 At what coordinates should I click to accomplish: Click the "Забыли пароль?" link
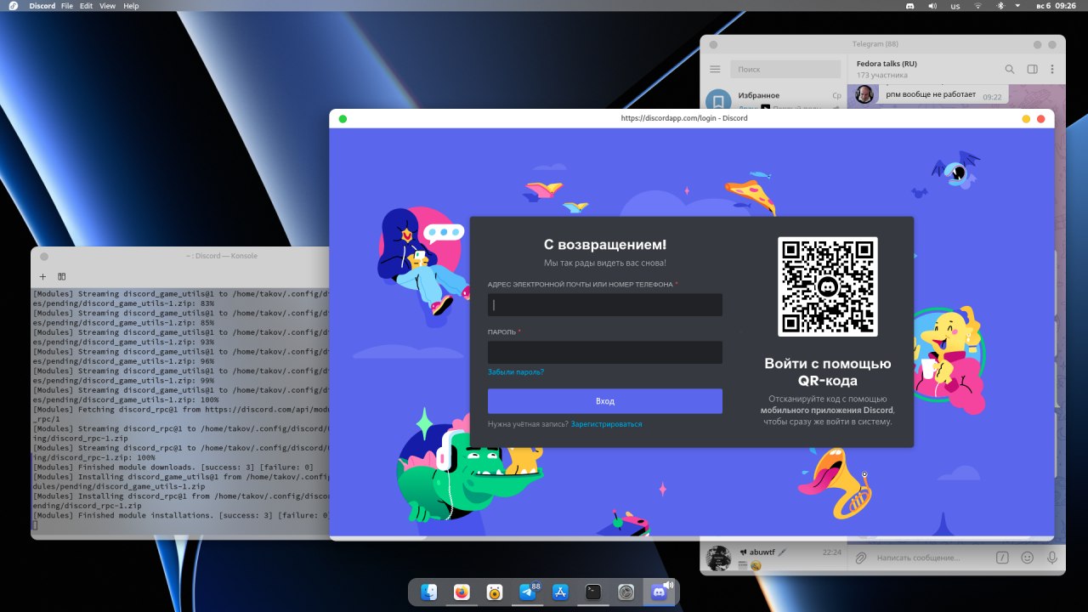(516, 372)
